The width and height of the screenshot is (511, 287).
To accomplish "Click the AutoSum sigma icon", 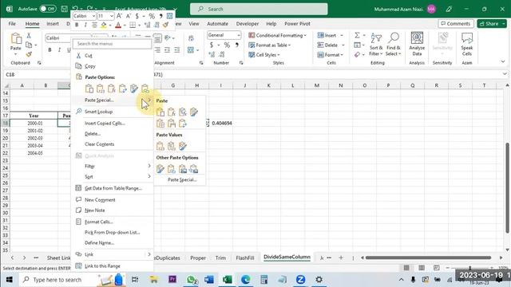I will 357,35.
